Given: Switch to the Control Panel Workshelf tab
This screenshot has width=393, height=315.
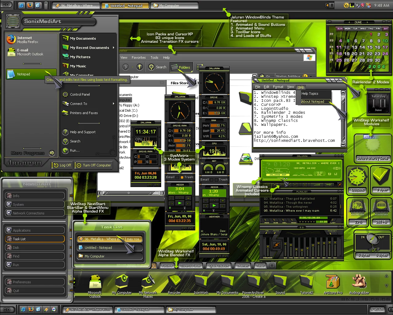Looking at the screenshot, I should [x=190, y=266].
